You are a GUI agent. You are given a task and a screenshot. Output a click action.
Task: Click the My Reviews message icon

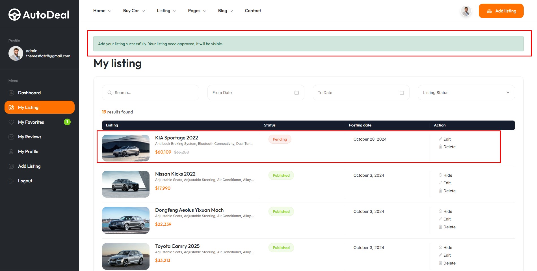coord(11,137)
